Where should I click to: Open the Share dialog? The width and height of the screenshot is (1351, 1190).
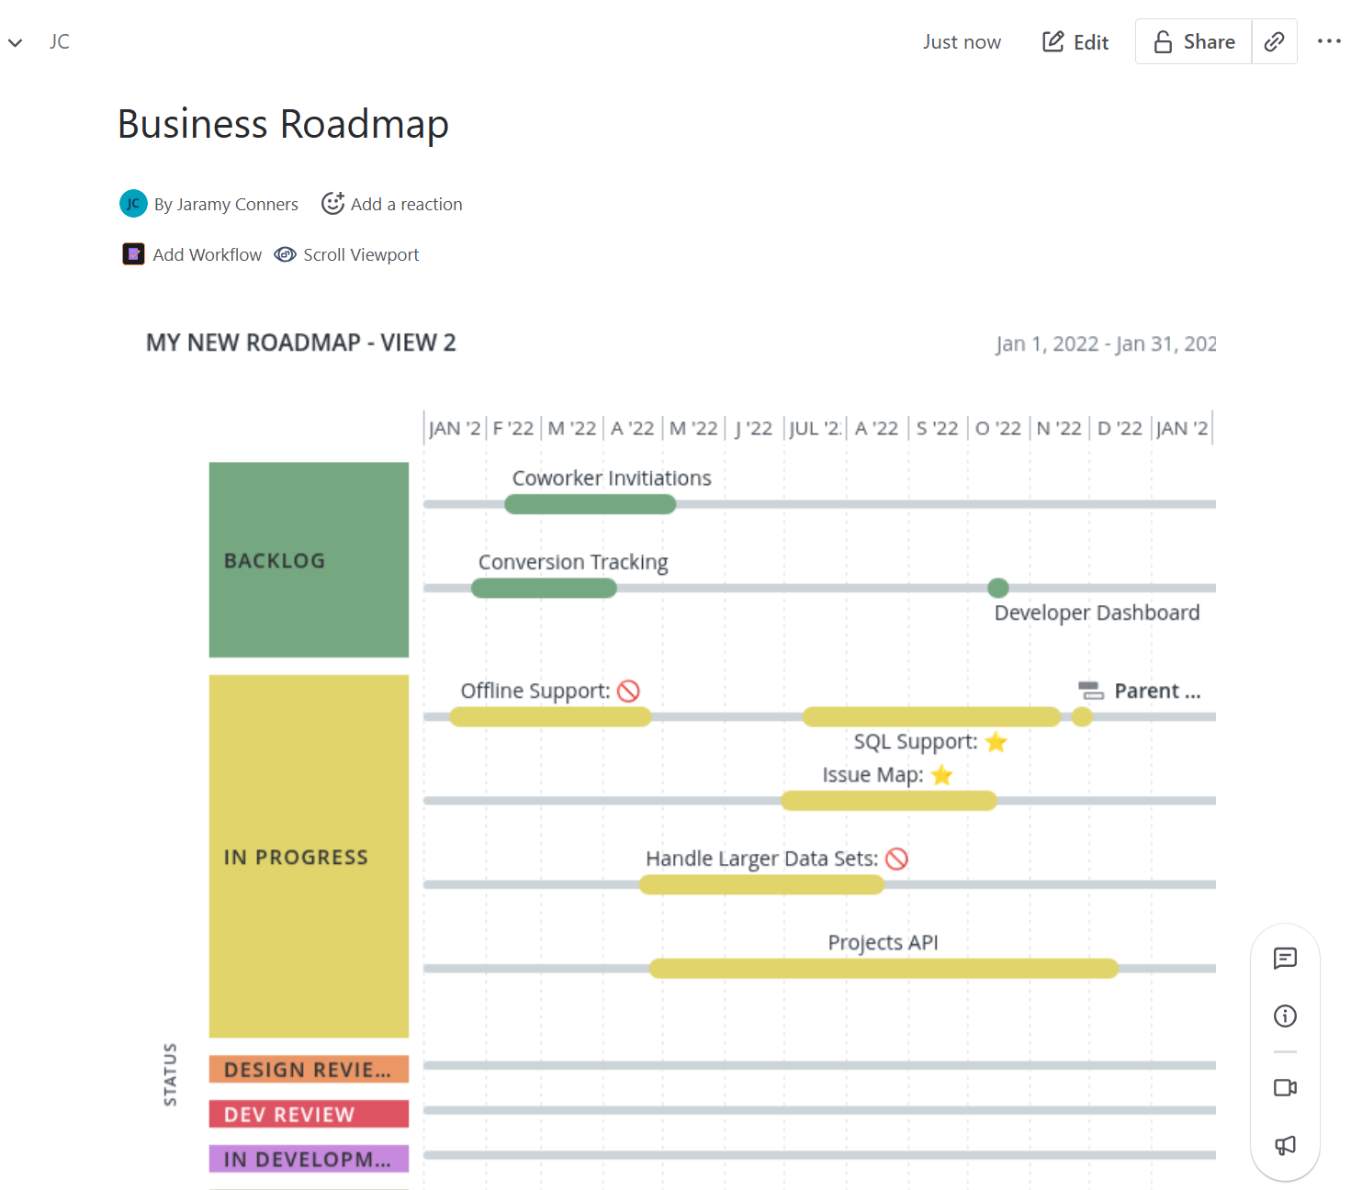pyautogui.click(x=1193, y=41)
